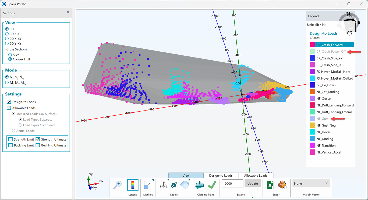Check the Strength Limit checkbox
Screen dimensions: 368x200
(10, 139)
